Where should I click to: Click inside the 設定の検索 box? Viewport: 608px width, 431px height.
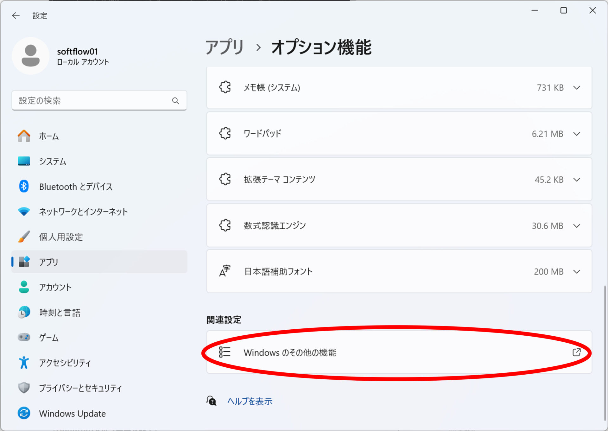click(x=99, y=101)
